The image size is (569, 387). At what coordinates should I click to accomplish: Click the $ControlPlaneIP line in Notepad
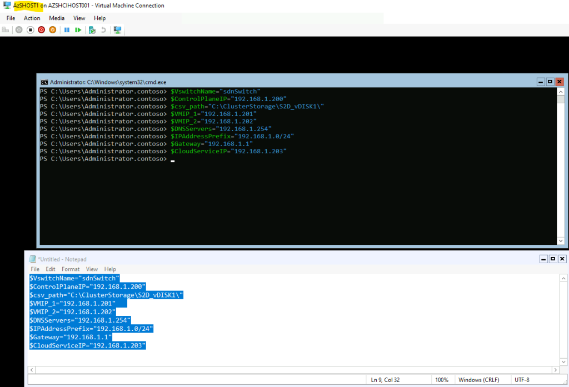(x=87, y=287)
